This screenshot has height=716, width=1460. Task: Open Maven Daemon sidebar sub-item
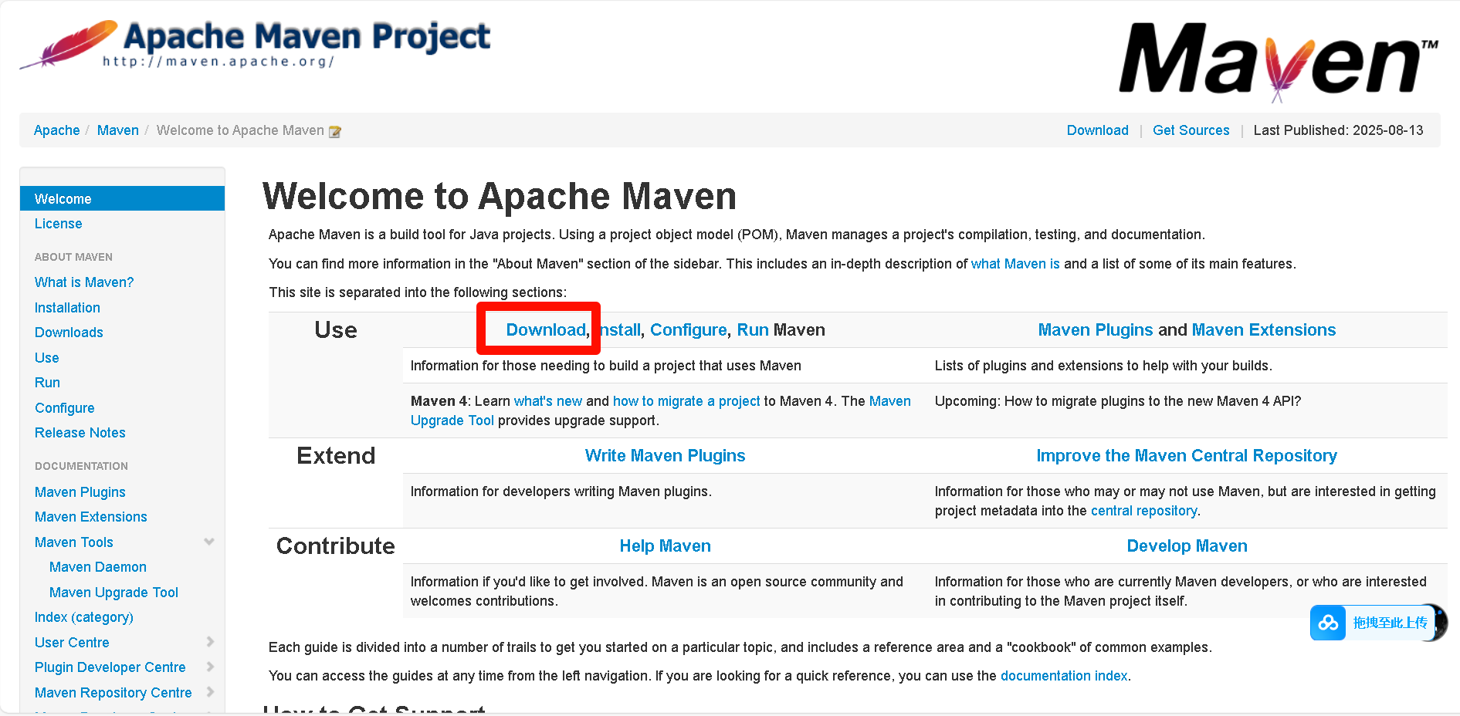pyautogui.click(x=98, y=567)
